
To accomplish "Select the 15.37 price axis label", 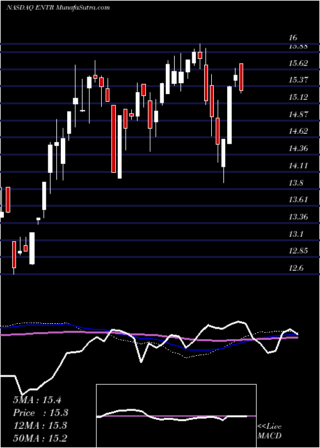I will point(298,80).
